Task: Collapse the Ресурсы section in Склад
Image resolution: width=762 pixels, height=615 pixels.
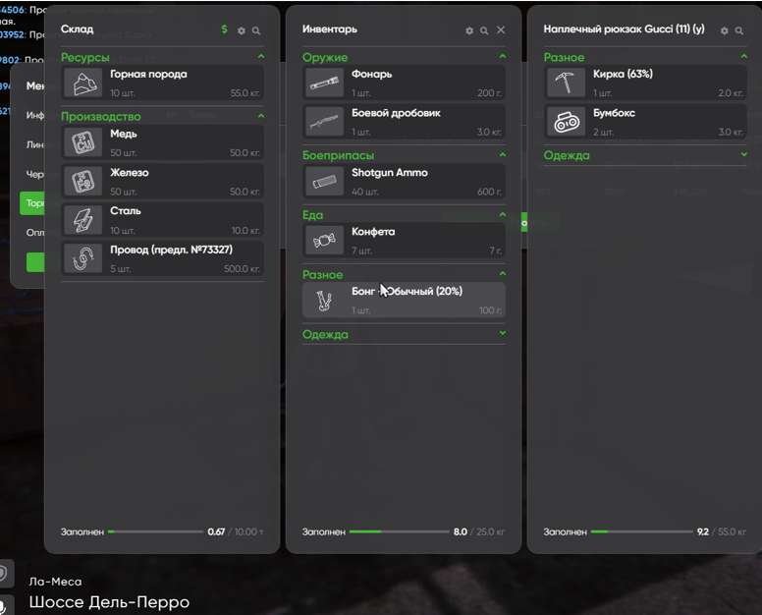Action: [261, 56]
